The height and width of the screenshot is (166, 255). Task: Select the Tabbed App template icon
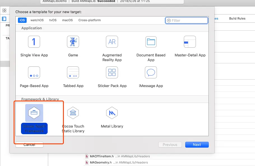pos(73,72)
